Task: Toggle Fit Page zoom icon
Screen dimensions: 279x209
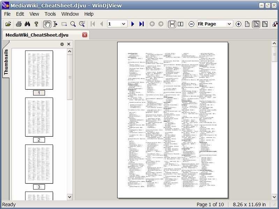Action: [x=256, y=24]
